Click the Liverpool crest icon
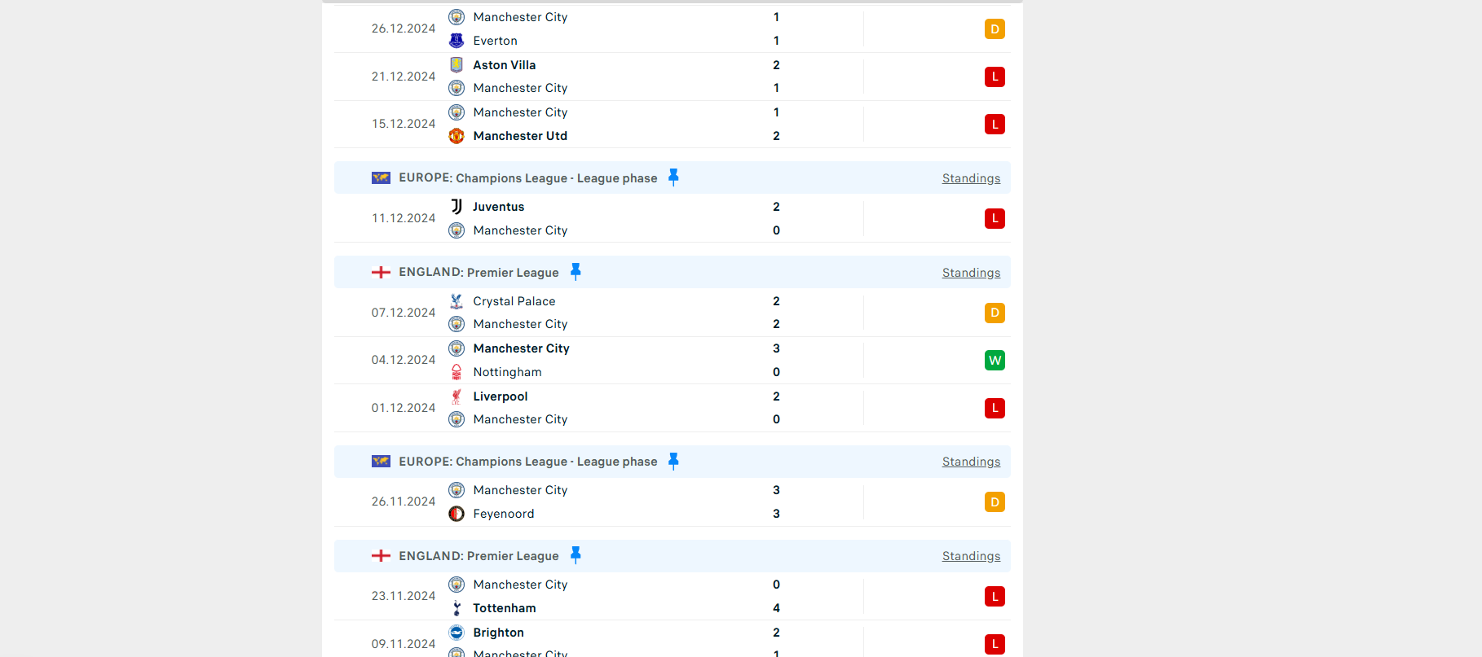This screenshot has height=657, width=1482. tap(457, 396)
